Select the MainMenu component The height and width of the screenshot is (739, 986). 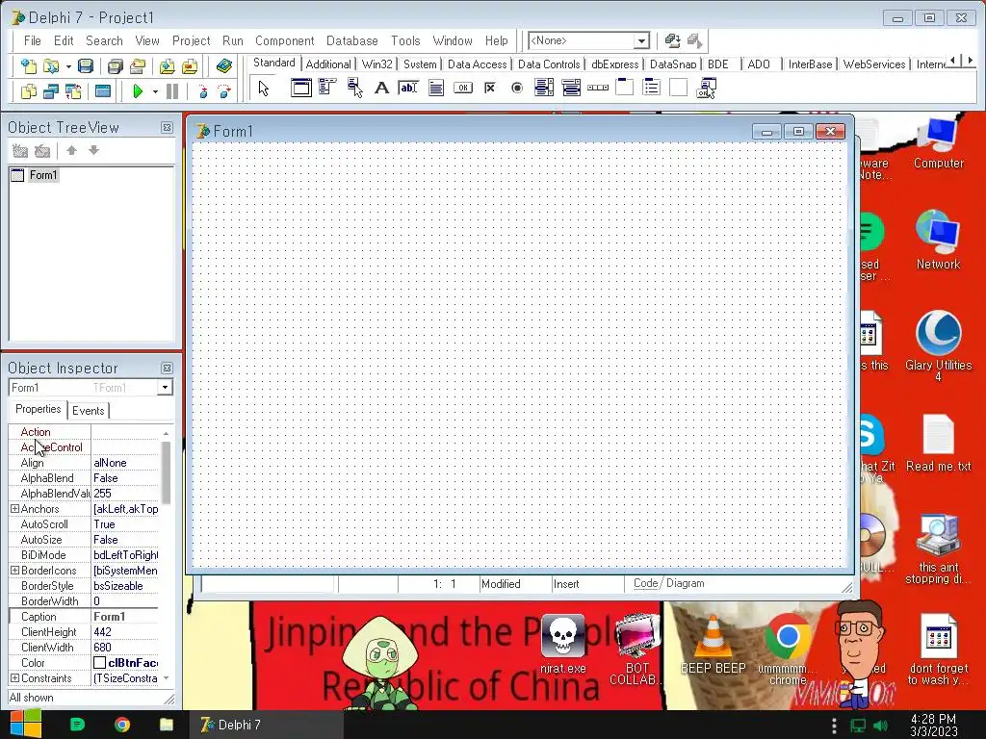(x=327, y=88)
